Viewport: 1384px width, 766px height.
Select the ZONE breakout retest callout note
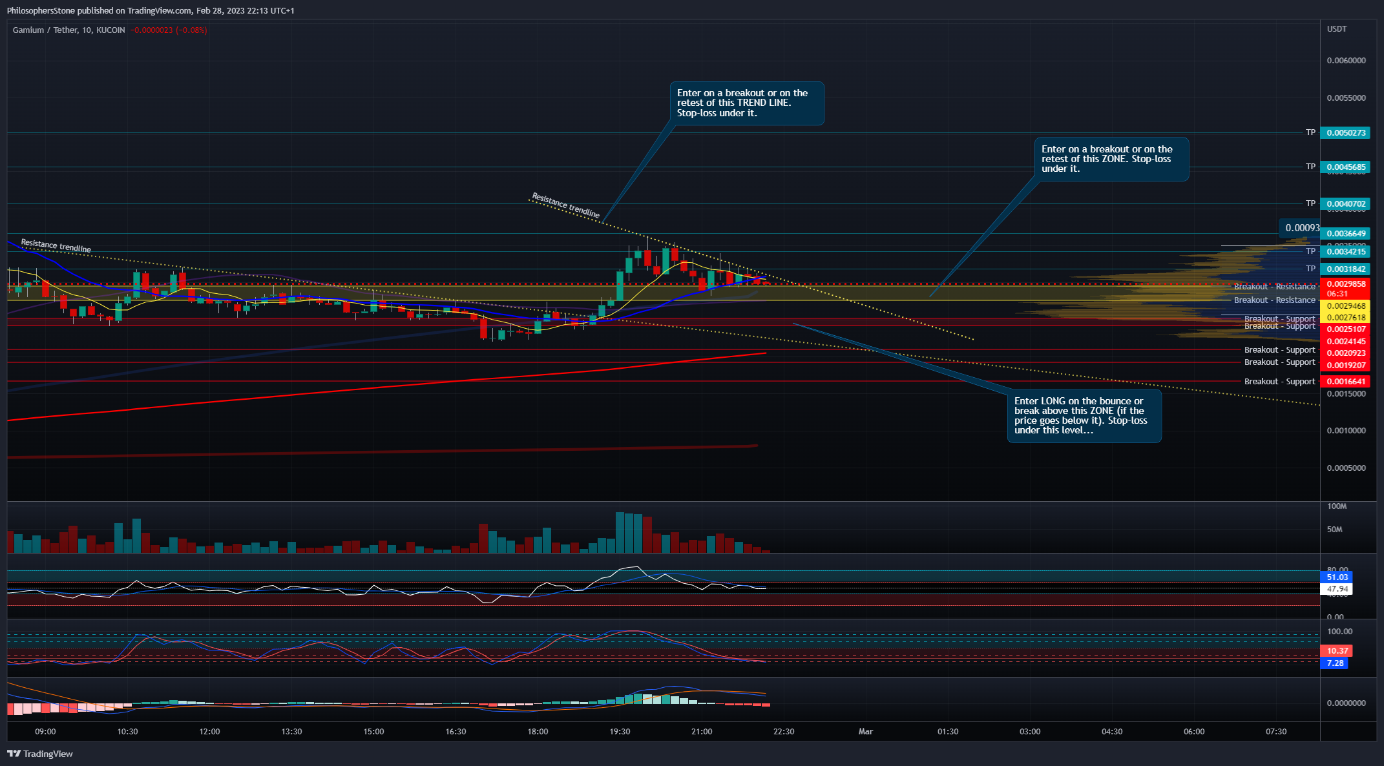pos(1111,159)
